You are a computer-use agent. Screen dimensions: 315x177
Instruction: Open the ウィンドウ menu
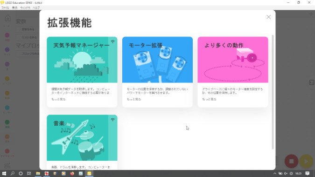click(25, 8)
